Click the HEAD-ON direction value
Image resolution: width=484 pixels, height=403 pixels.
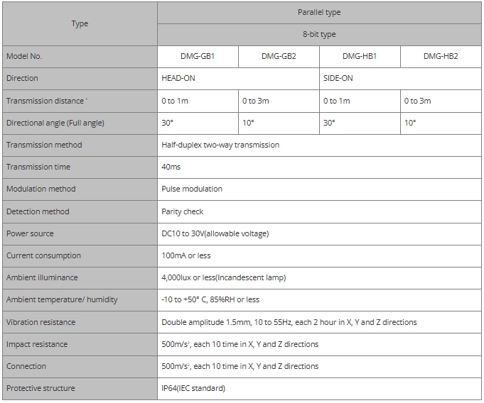(x=178, y=78)
